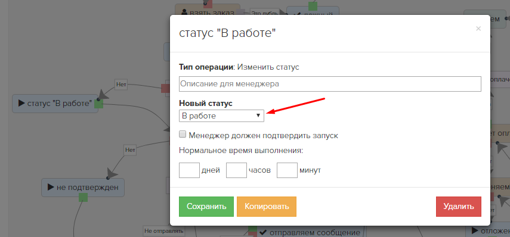Click the "Не отправлять" edge label
Image resolution: width=510 pixels, height=237 pixels.
pos(164,231)
